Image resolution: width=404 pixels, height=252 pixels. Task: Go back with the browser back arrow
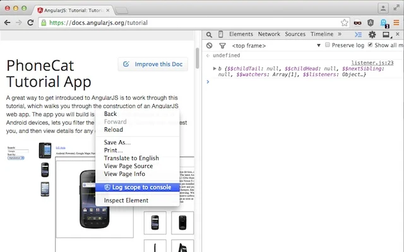click(7, 23)
